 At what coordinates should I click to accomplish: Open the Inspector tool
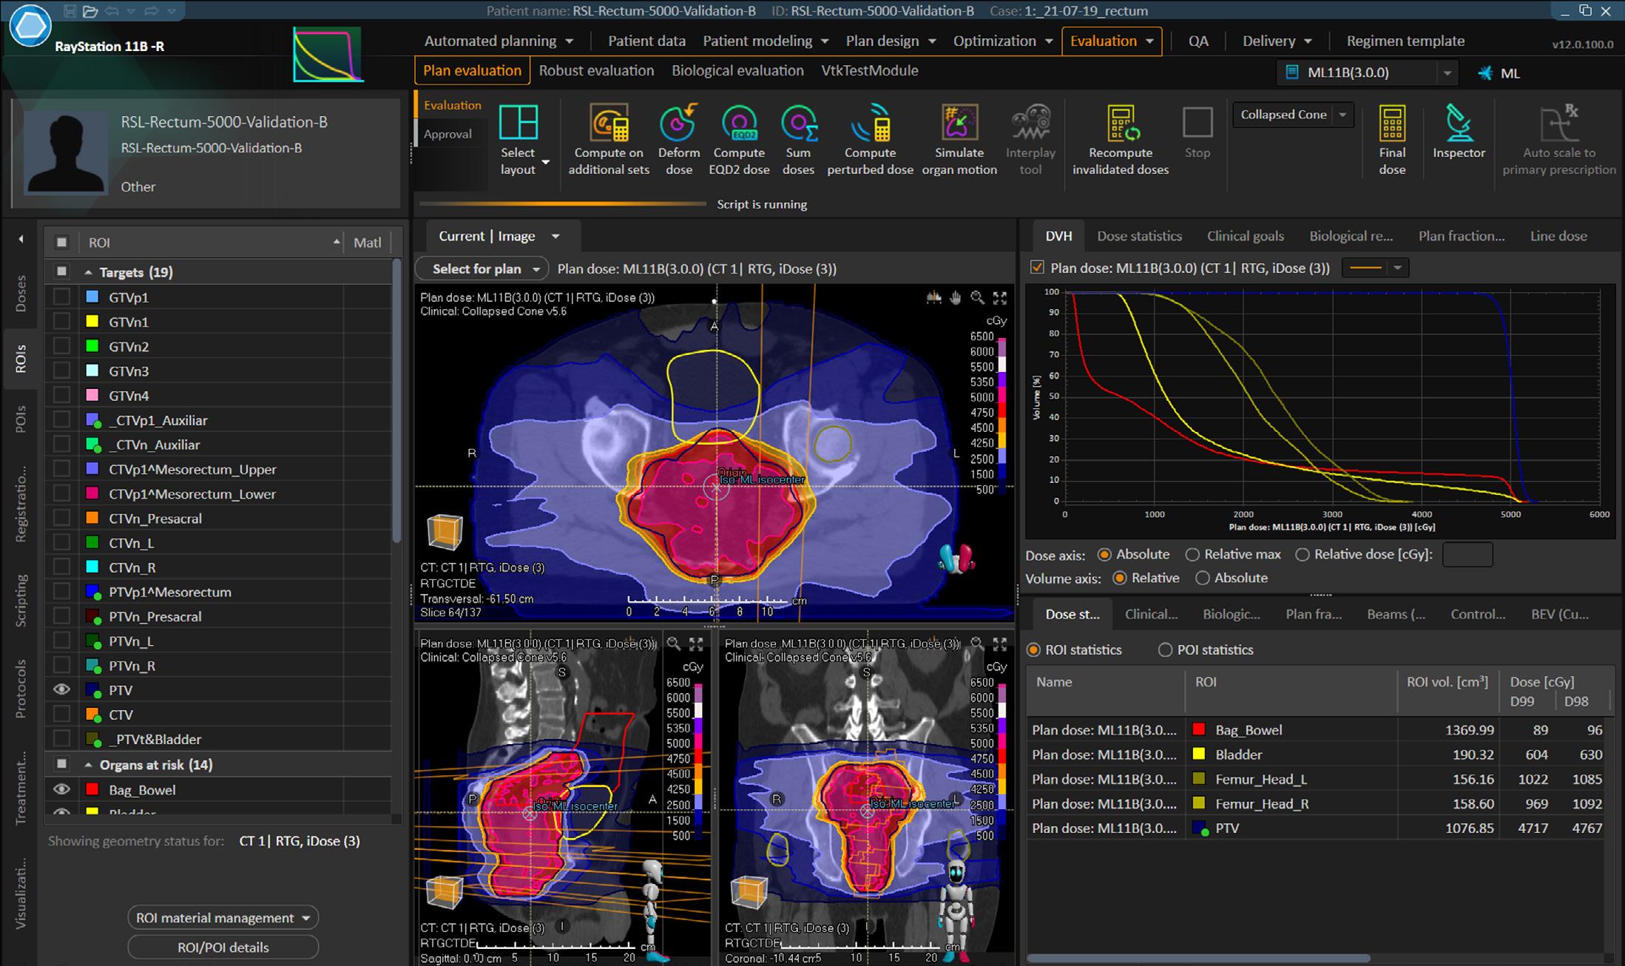pyautogui.click(x=1458, y=124)
